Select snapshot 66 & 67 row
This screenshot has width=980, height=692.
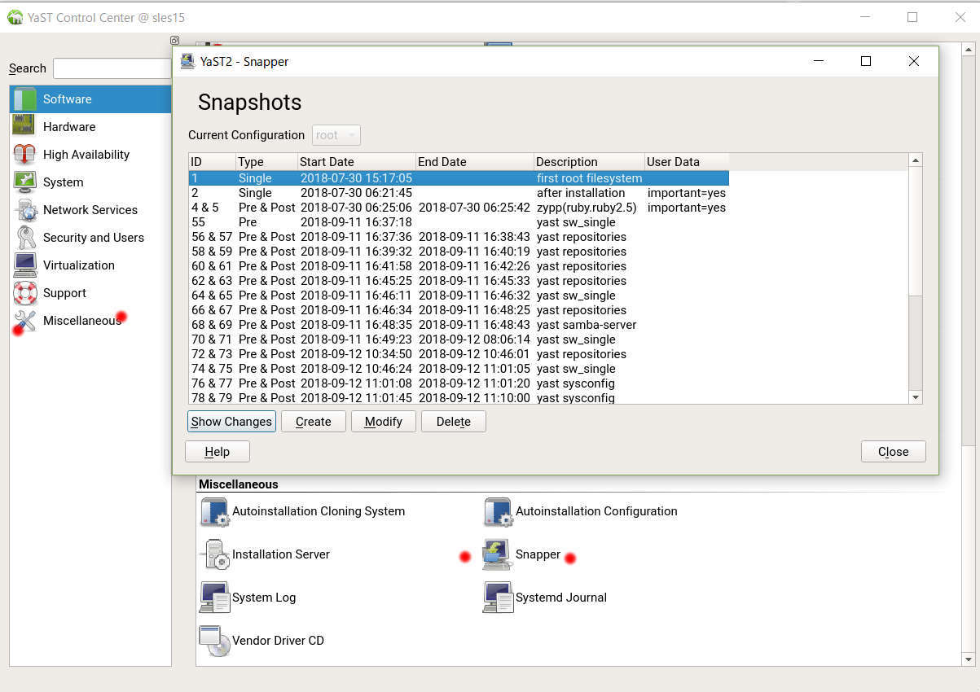tap(459, 310)
